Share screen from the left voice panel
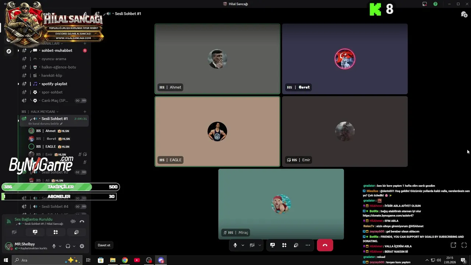471x265 pixels. [x=35, y=232]
